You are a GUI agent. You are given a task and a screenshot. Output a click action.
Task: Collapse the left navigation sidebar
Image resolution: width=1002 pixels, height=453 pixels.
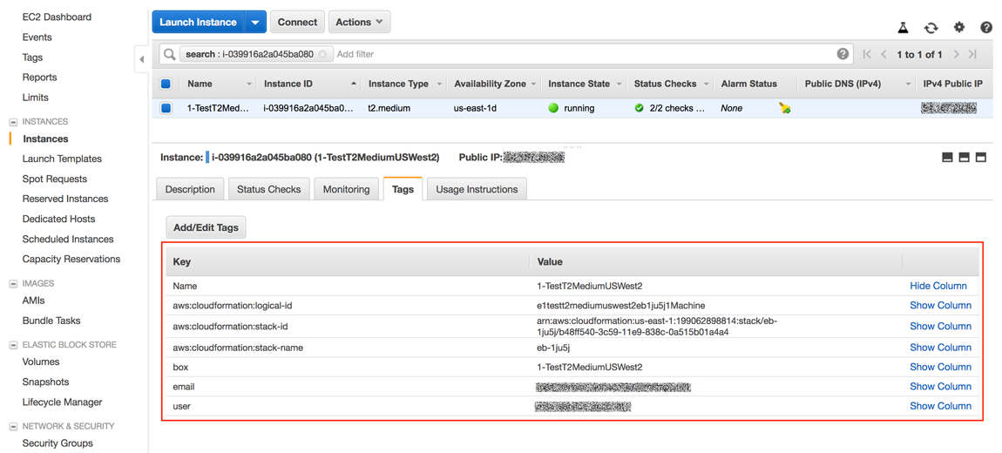point(142,58)
